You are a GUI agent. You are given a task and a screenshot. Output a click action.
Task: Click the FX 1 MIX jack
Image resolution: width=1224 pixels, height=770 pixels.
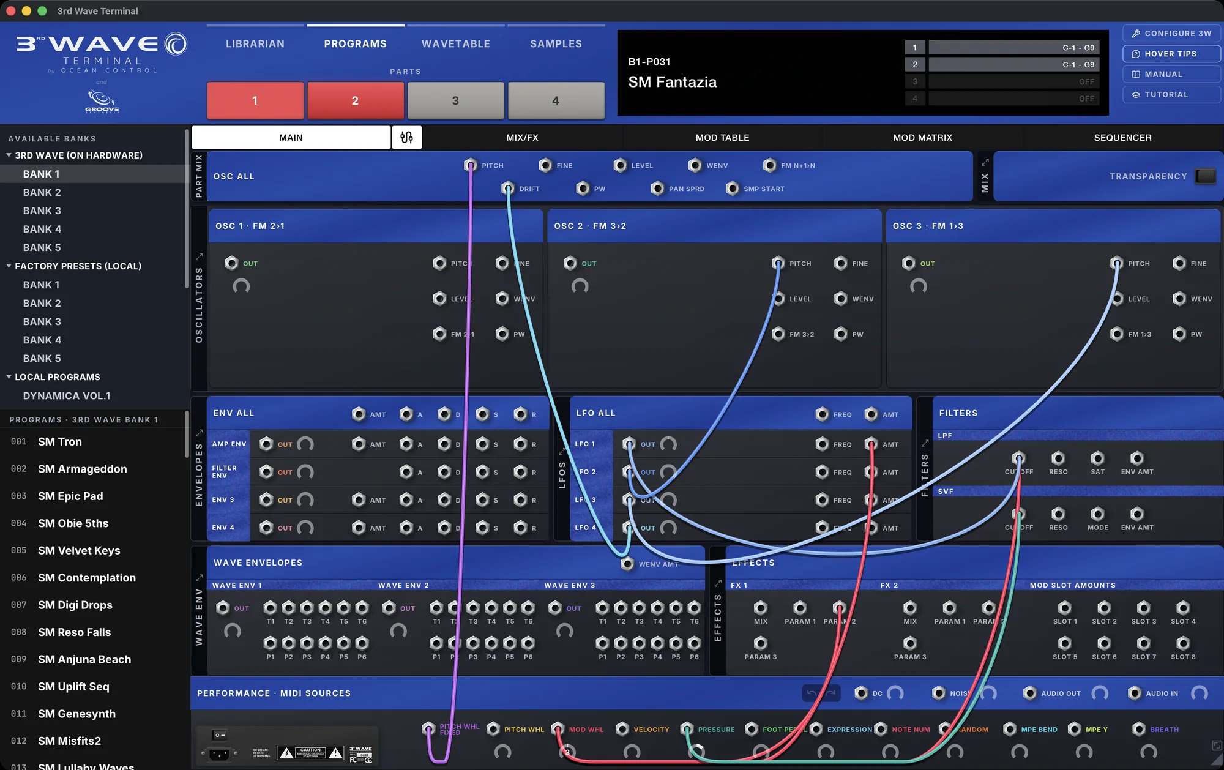point(761,608)
